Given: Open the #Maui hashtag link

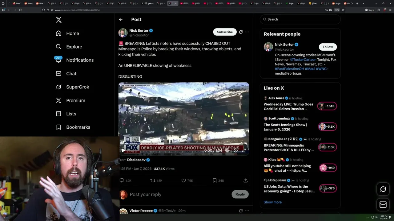Looking at the screenshot, I should pos(310,69).
